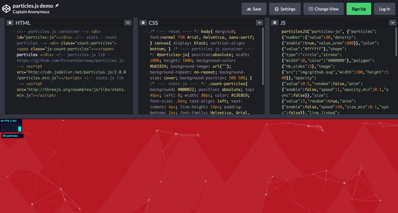Open CSS editor settings gear
Screen dimensions: 398x213
click(x=143, y=23)
